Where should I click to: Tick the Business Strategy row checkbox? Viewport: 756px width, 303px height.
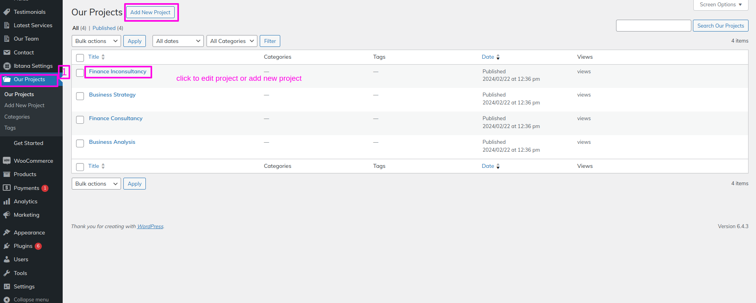coord(80,96)
